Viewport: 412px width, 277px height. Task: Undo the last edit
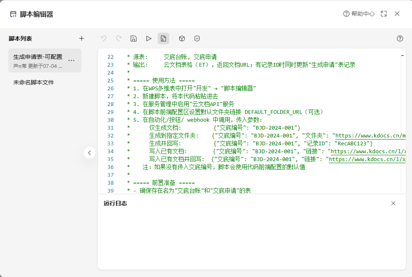tap(104, 39)
